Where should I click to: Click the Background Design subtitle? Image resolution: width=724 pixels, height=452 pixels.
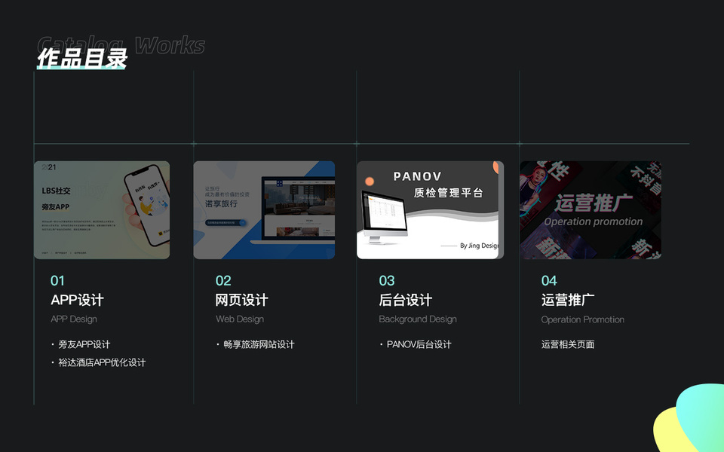click(418, 319)
